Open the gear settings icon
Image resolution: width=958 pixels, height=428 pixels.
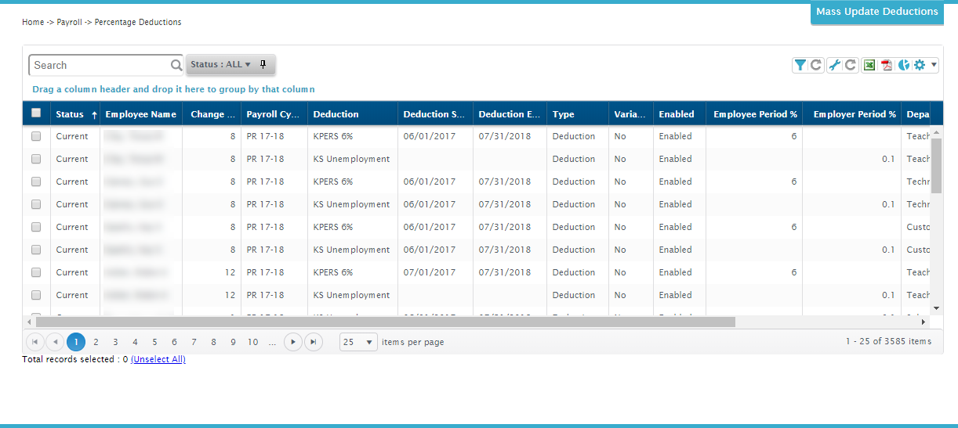click(x=920, y=65)
